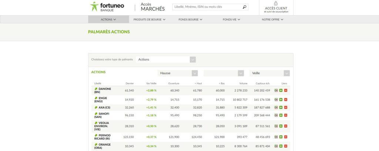Click the search field for Libellé, Mnémo, ISIN
379x151 pixels.
pos(210,7)
